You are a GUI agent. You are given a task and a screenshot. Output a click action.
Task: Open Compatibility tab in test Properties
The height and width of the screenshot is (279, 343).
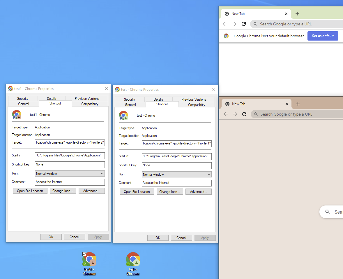197,105
